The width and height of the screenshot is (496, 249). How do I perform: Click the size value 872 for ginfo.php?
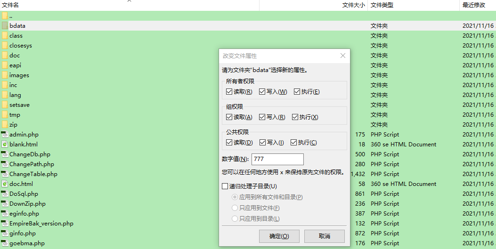coord(360,233)
